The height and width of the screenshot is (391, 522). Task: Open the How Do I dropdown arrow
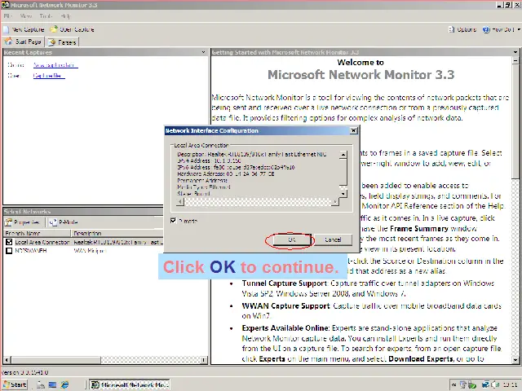click(x=519, y=29)
